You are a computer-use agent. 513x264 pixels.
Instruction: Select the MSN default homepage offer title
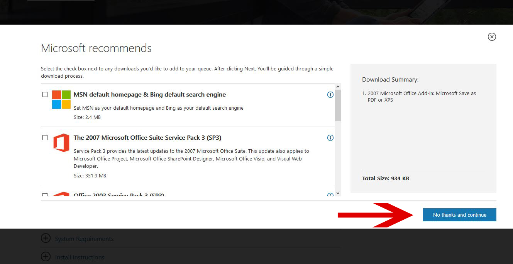pos(149,94)
